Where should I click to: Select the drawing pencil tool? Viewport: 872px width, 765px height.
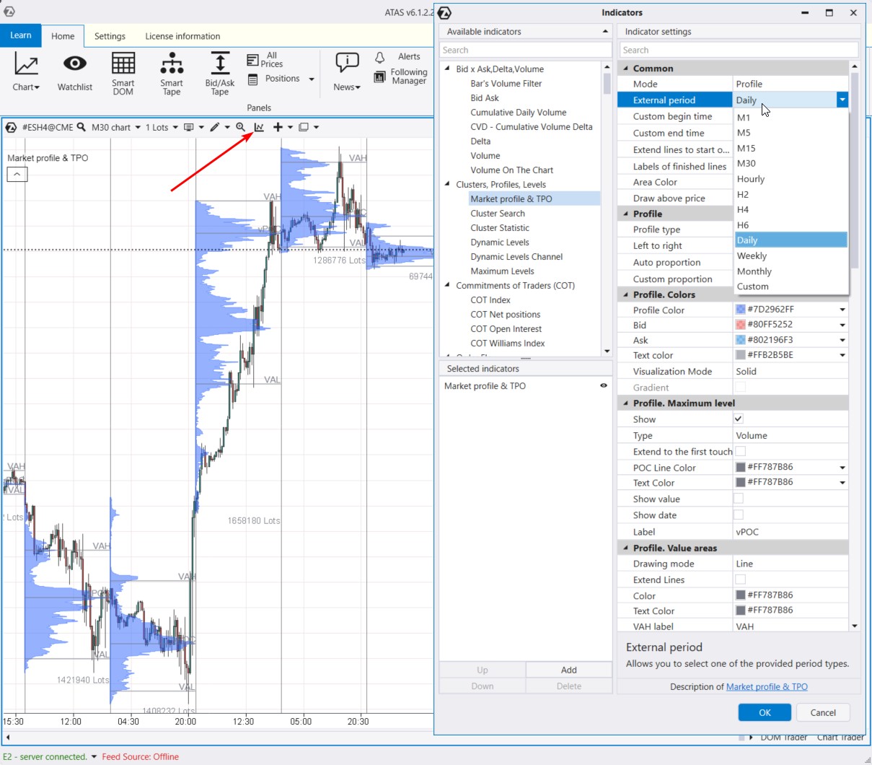pos(216,127)
